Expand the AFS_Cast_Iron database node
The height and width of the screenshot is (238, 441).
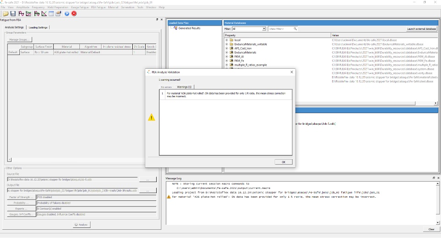226,48
